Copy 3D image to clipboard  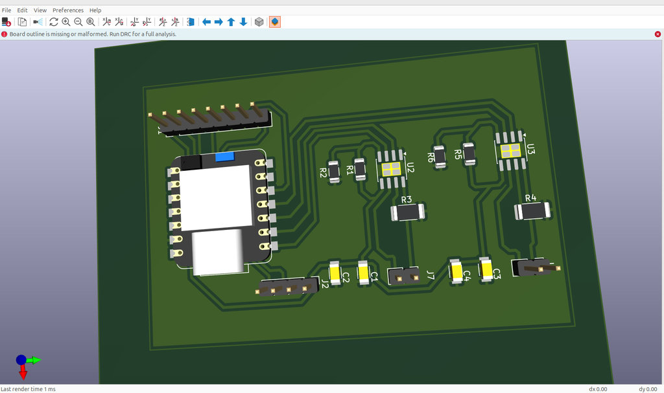22,21
